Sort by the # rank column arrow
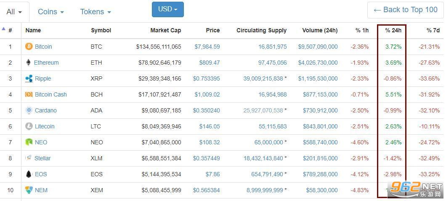This screenshot has height=201, width=446. pos(4,29)
